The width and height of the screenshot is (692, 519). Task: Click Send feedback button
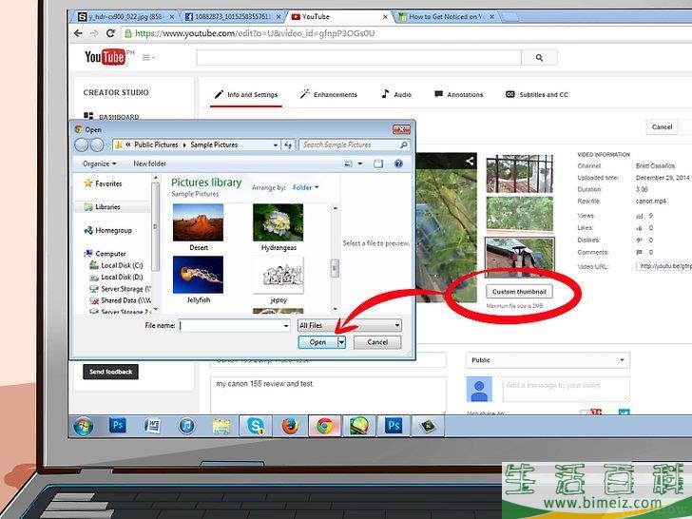point(111,372)
